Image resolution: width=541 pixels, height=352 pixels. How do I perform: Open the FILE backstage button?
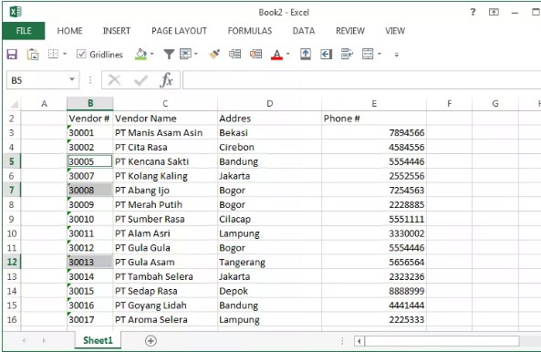(24, 31)
